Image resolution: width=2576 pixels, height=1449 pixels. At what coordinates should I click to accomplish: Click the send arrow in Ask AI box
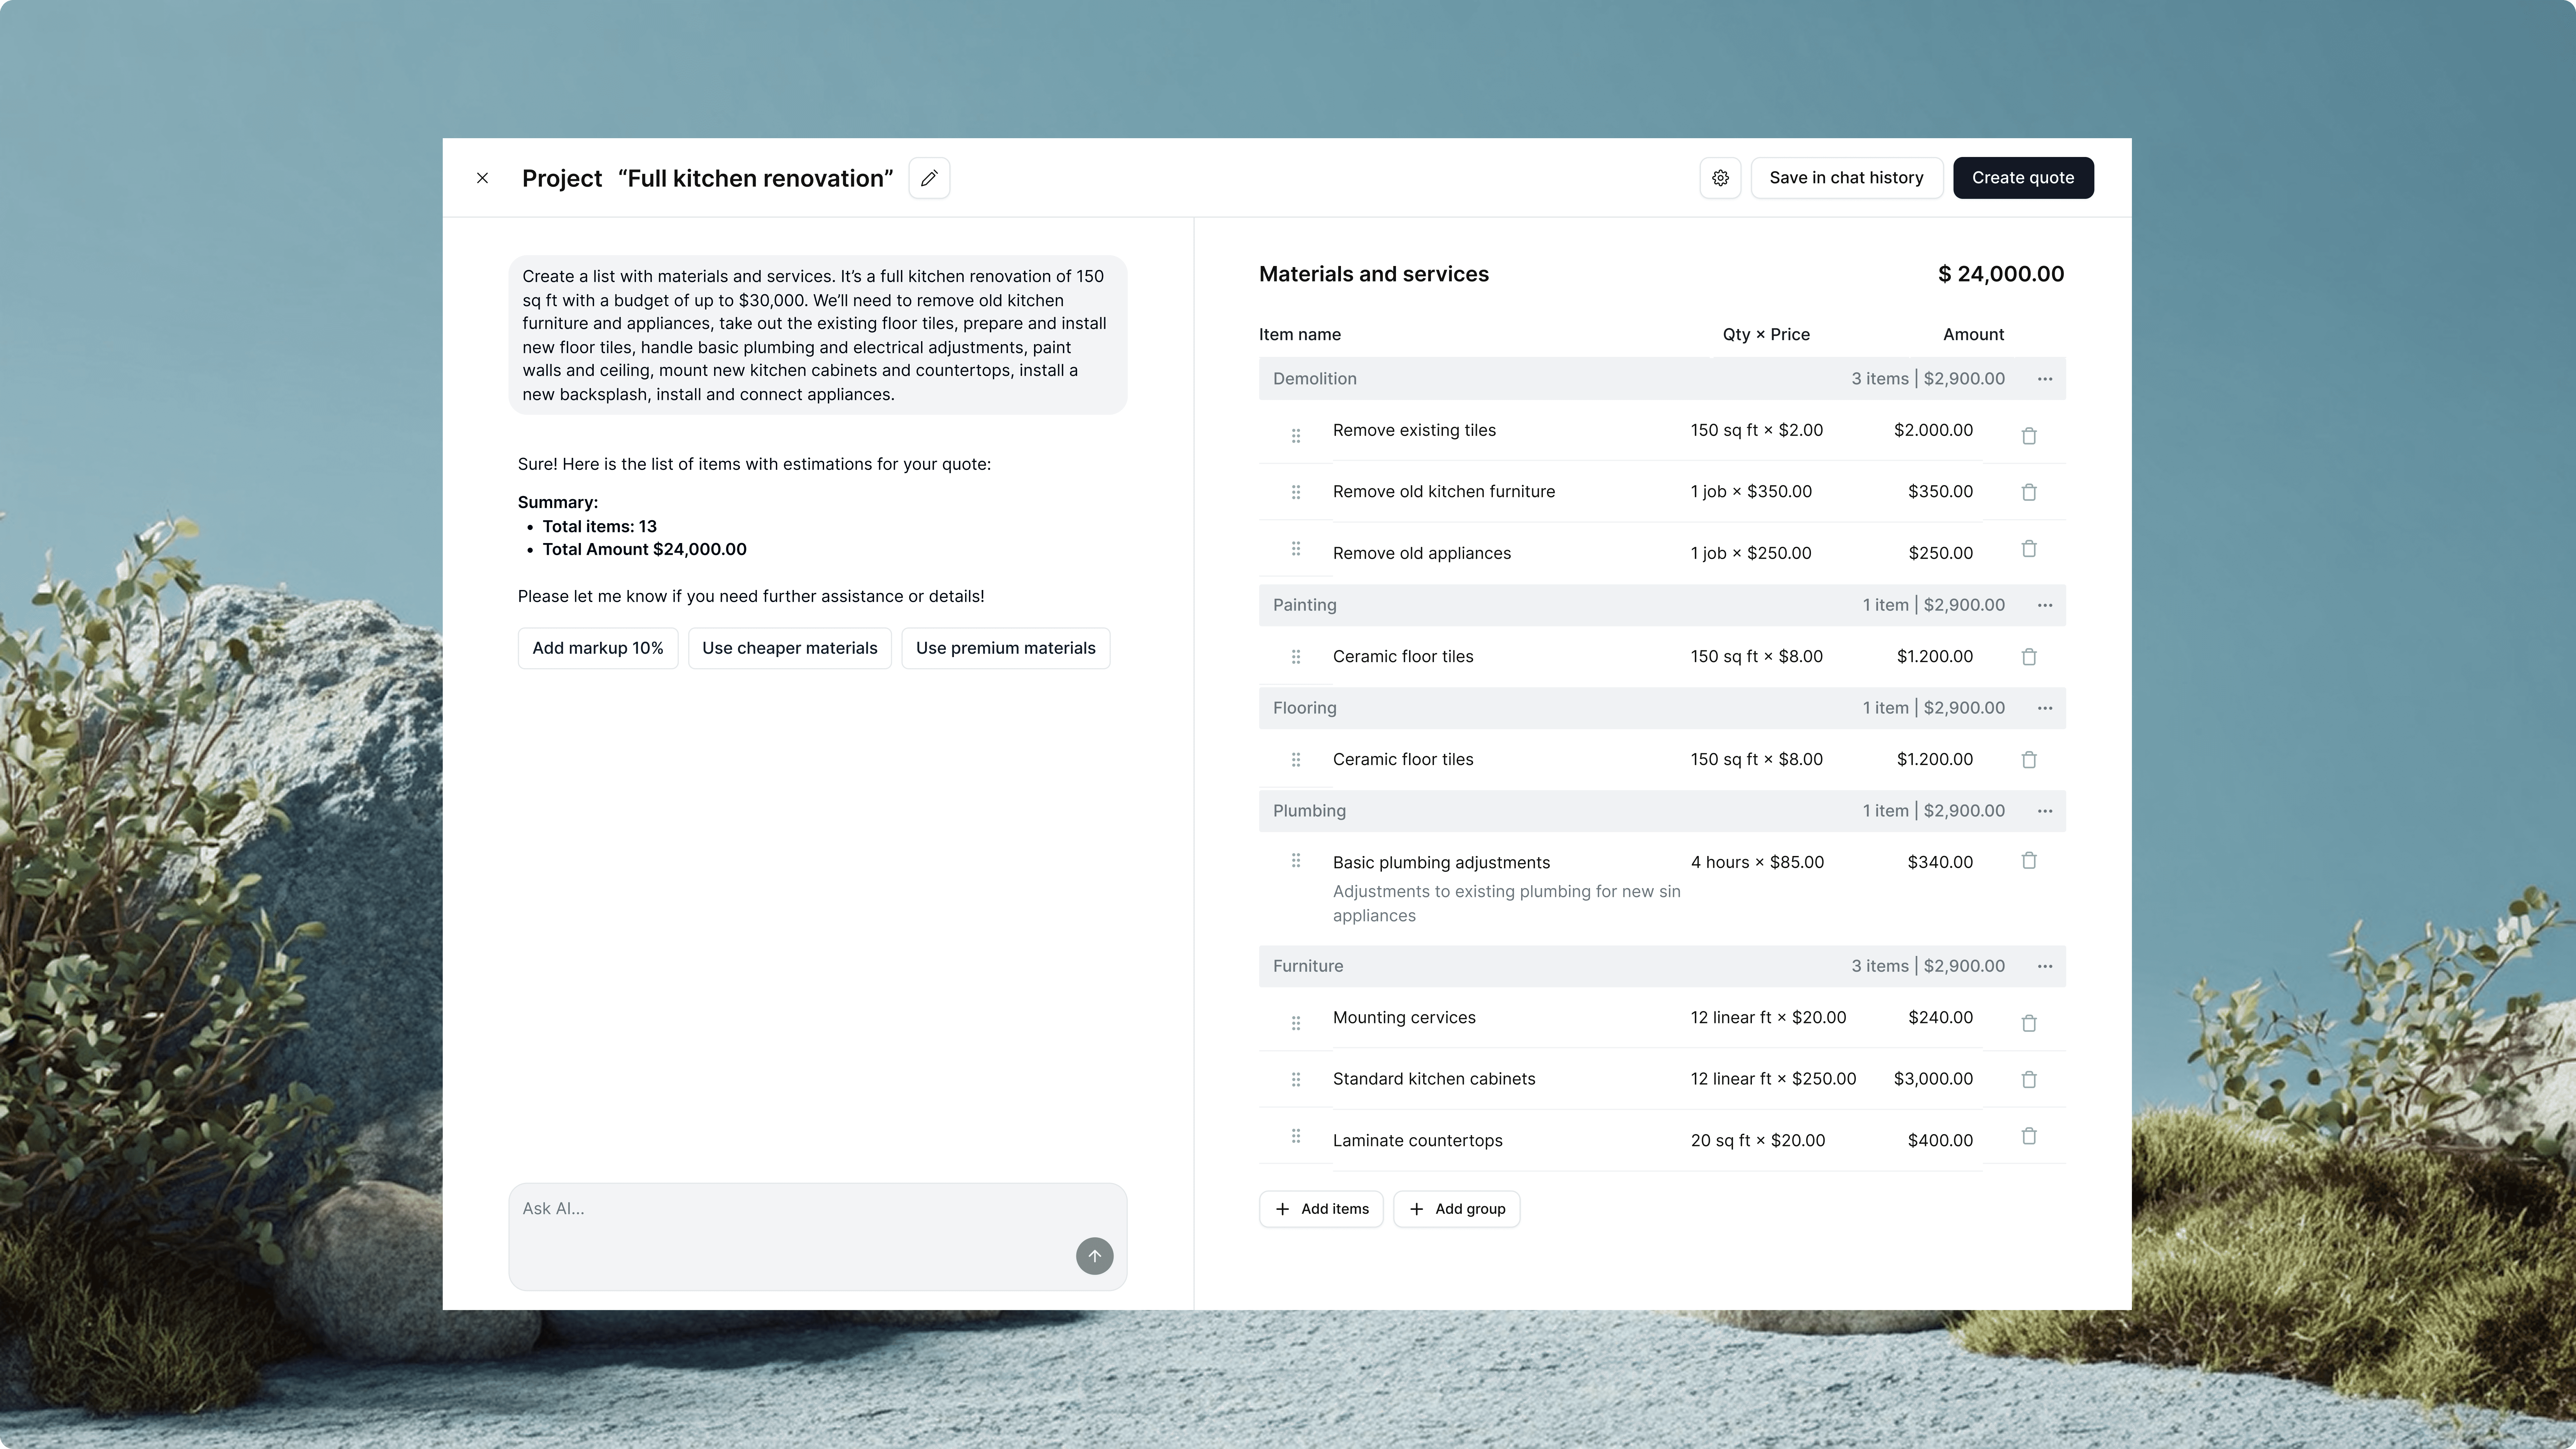pos(1094,1256)
